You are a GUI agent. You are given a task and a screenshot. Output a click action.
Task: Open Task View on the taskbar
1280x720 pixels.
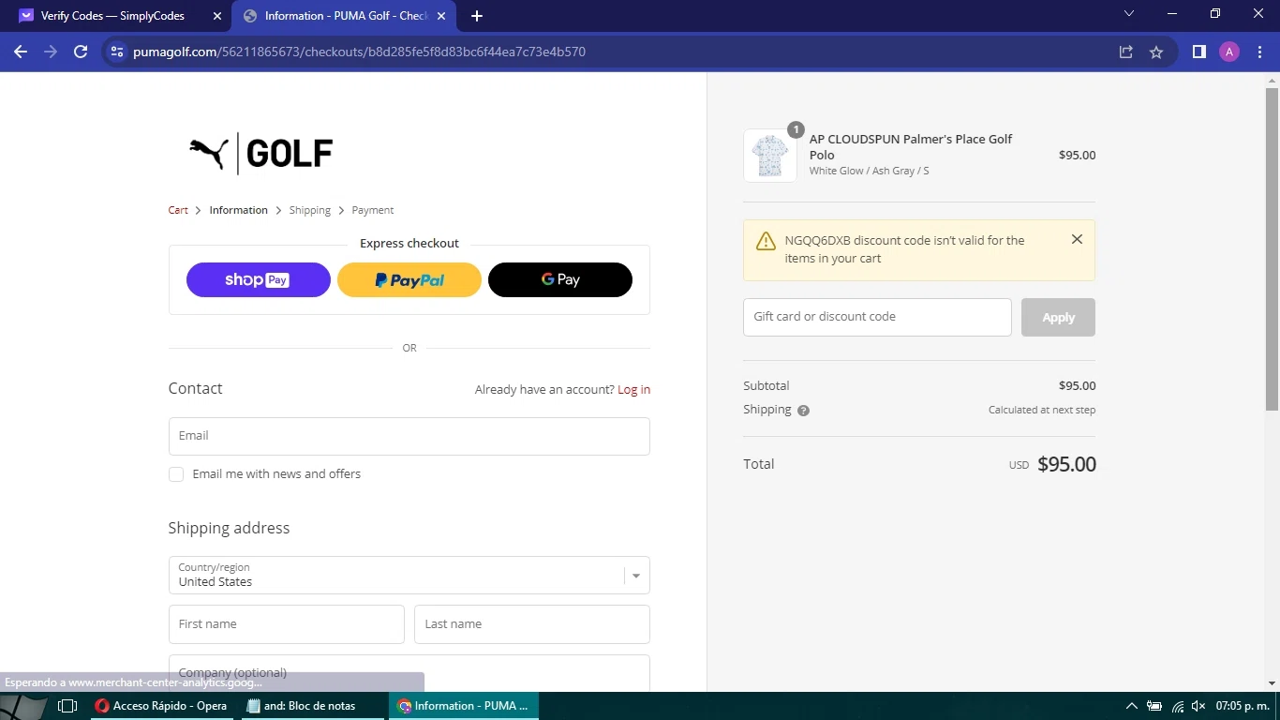click(x=67, y=706)
